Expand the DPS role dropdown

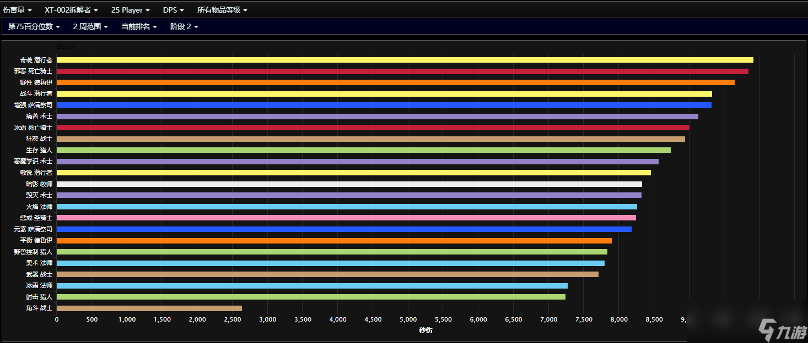click(x=173, y=10)
